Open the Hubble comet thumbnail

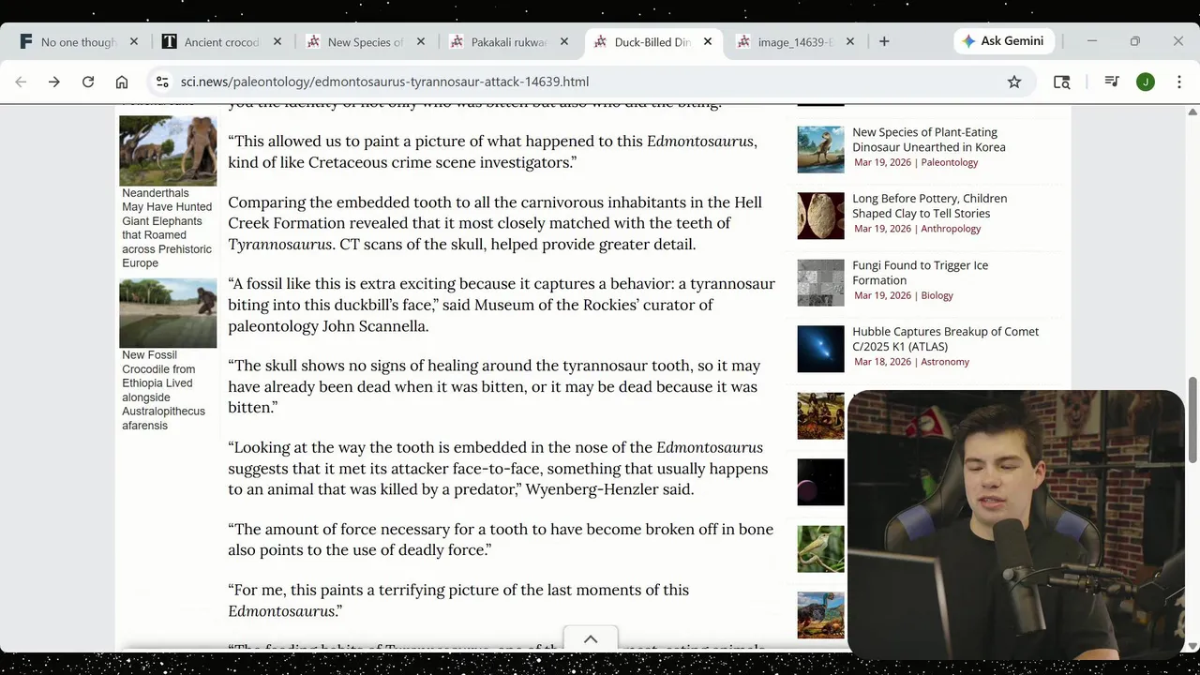[x=820, y=349]
